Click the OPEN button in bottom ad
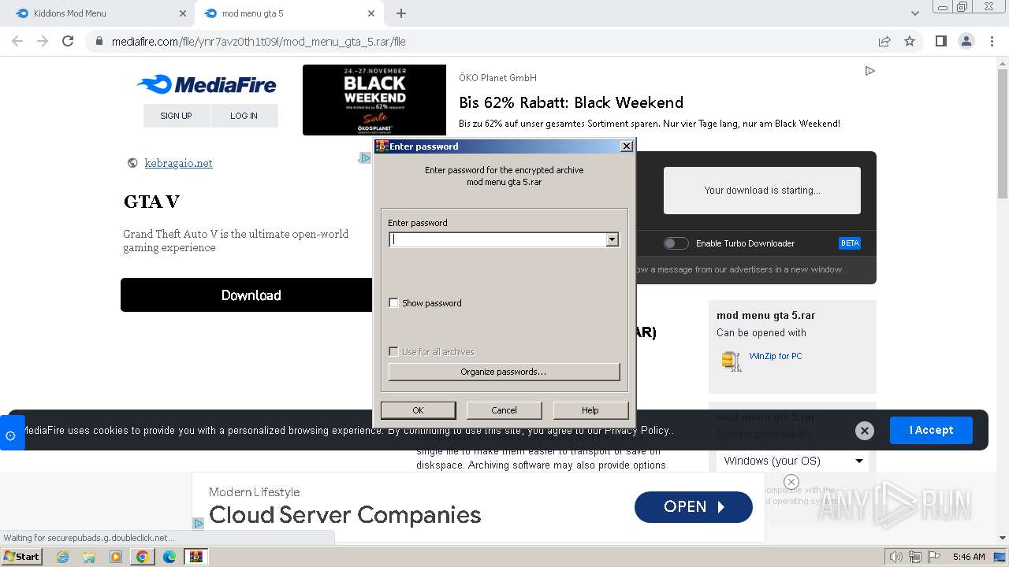This screenshot has height=567, width=1009. click(694, 507)
